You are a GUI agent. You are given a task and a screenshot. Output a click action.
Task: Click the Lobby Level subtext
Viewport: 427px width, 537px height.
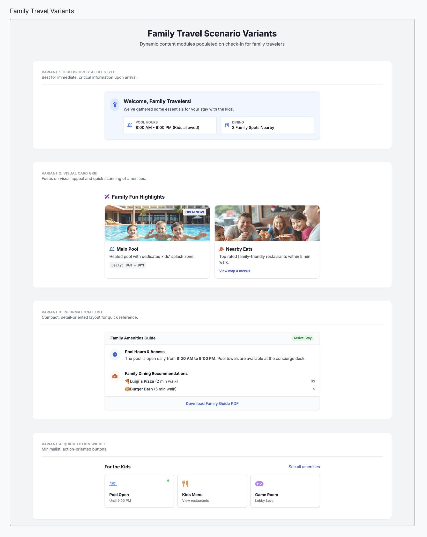pyautogui.click(x=265, y=501)
